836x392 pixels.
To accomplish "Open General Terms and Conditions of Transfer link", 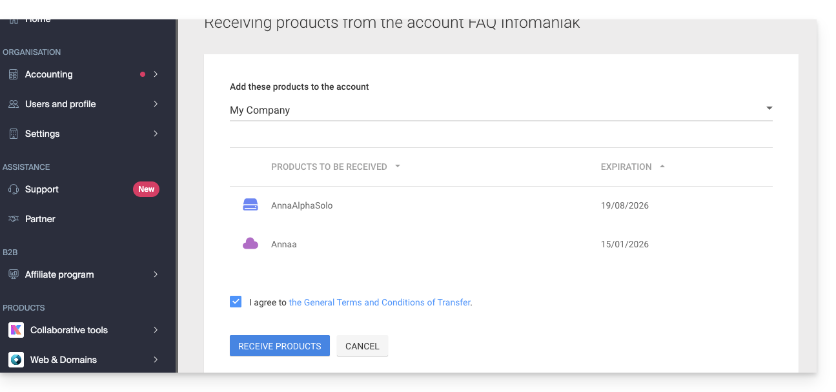I will tap(379, 302).
